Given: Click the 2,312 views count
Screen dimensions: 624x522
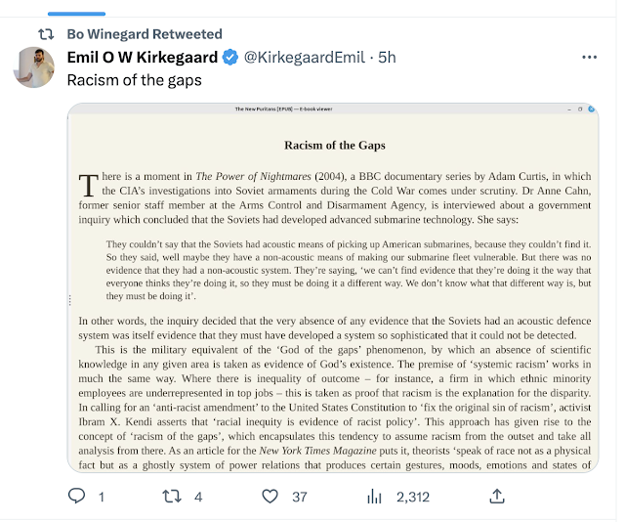Looking at the screenshot, I should (x=413, y=497).
